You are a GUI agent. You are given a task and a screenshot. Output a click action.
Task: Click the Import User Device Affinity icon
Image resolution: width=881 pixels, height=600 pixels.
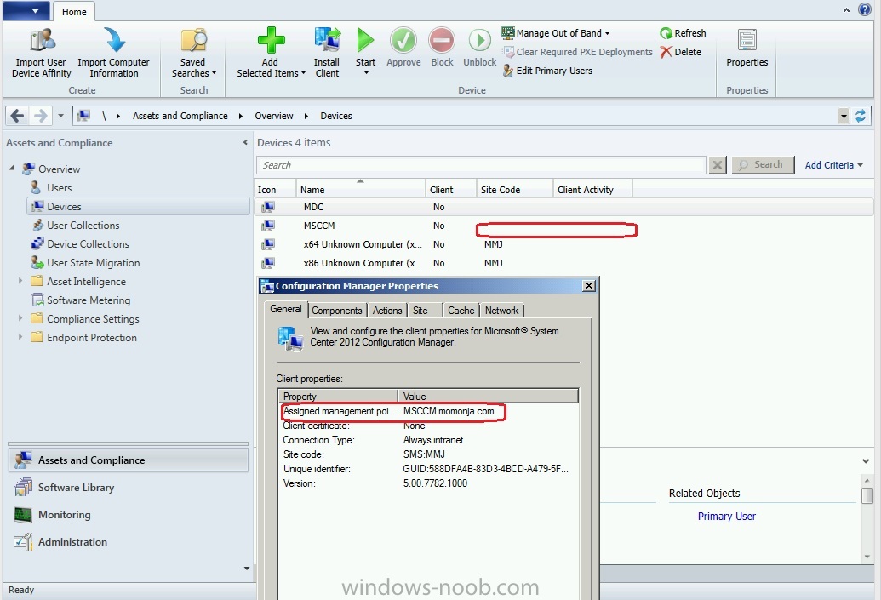tap(42, 40)
